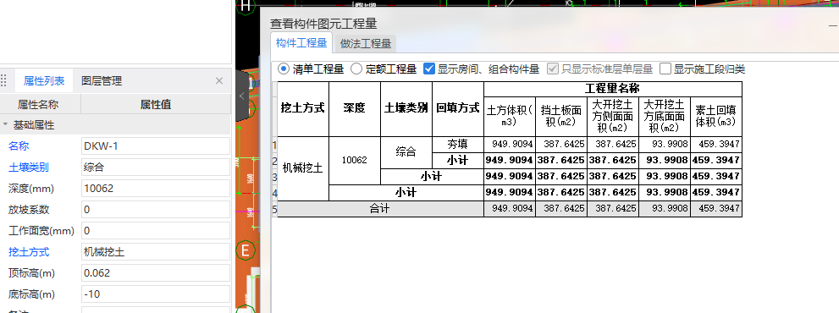This screenshot has height=313, width=839.
Task: Click the 土方体积(m3) column header
Action: (x=510, y=116)
